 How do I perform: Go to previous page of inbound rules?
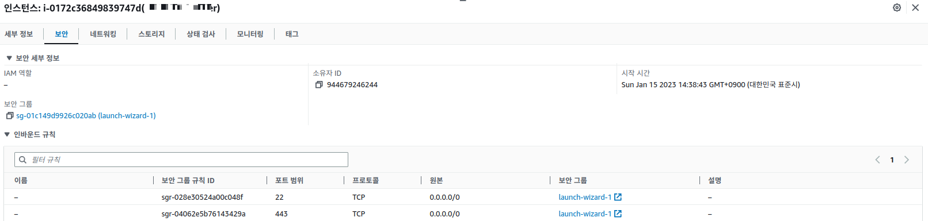[x=877, y=160]
